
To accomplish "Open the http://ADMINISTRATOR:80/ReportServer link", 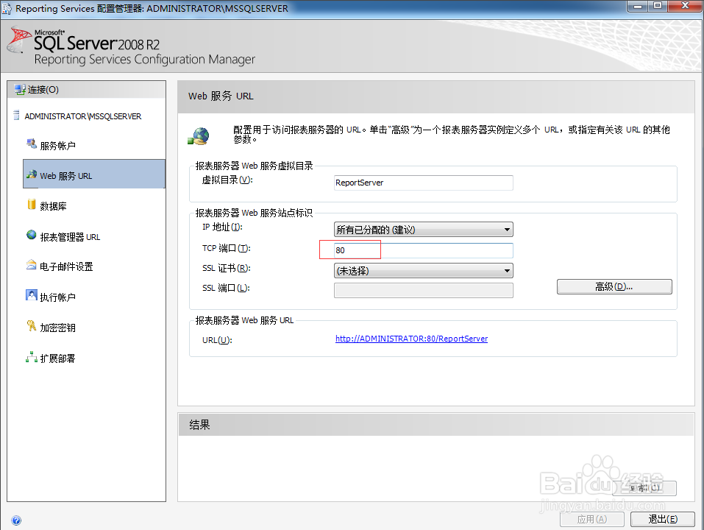I will pyautogui.click(x=411, y=339).
